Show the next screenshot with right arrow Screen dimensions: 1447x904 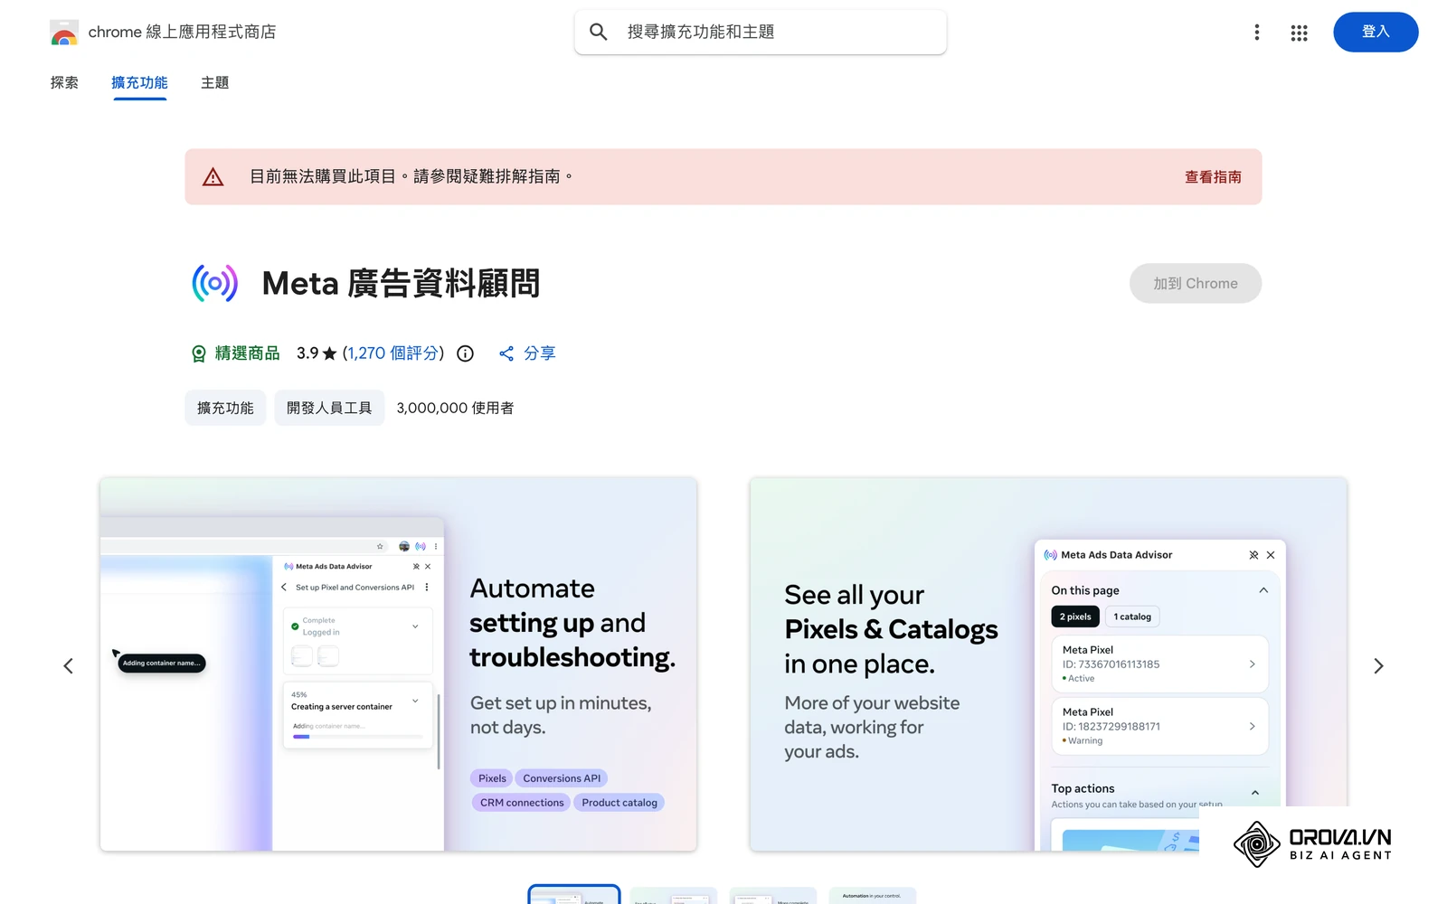tap(1378, 666)
